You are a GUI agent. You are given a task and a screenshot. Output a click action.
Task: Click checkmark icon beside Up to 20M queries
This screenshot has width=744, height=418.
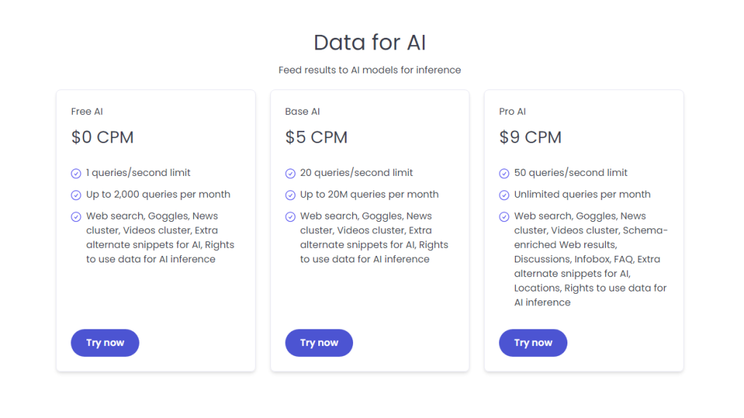click(x=291, y=196)
